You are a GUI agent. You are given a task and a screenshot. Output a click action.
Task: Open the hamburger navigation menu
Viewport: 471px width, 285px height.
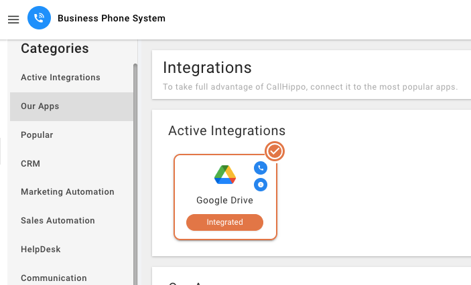13,19
